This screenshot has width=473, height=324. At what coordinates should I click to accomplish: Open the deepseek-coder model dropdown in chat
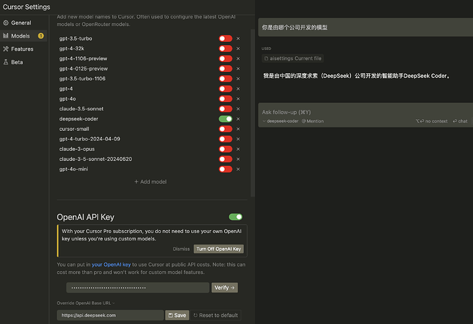[x=280, y=121]
